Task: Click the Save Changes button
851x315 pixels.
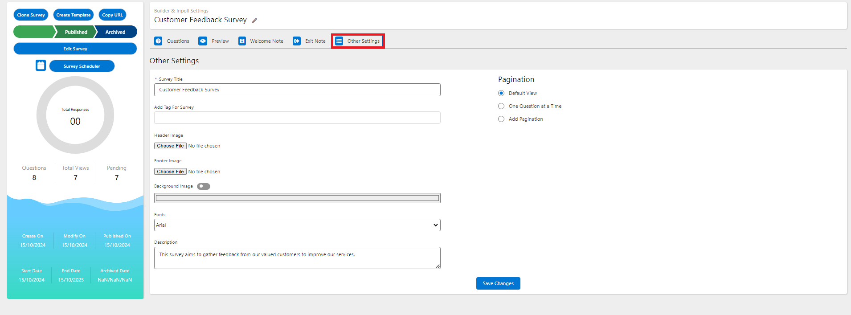Action: [498, 283]
